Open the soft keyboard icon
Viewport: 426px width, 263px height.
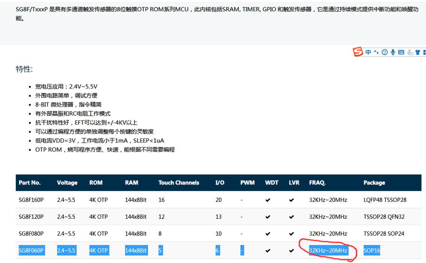[401, 52]
